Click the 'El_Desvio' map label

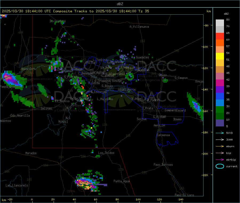tap(62, 101)
